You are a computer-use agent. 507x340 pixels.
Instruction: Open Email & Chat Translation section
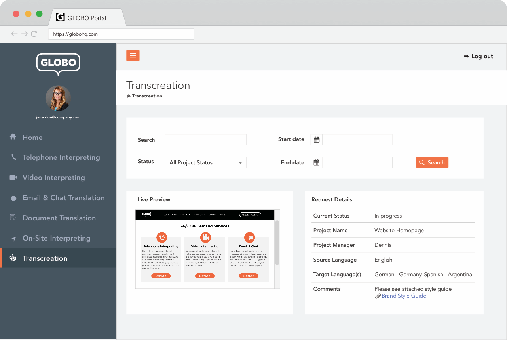(64, 198)
